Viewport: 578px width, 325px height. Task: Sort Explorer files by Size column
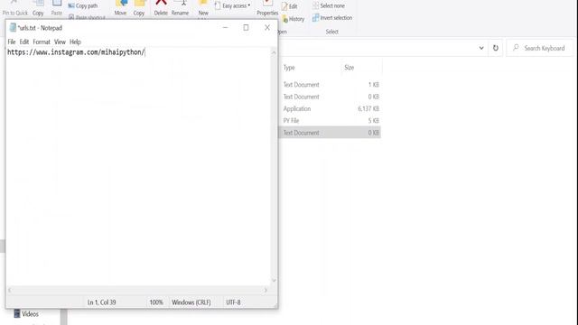click(x=350, y=68)
